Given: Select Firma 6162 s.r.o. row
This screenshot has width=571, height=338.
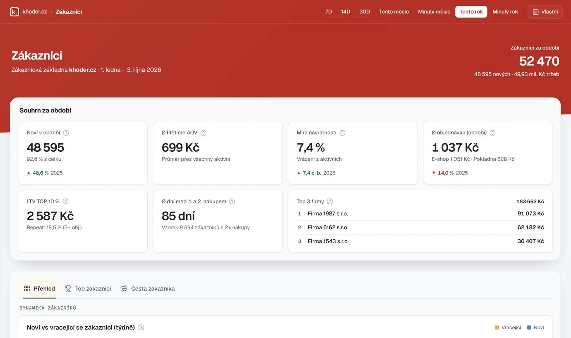Looking at the screenshot, I should [420, 228].
